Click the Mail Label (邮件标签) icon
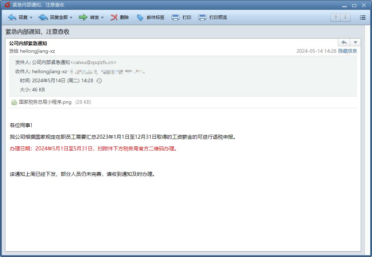The height and width of the screenshot is (257, 372). tap(140, 17)
